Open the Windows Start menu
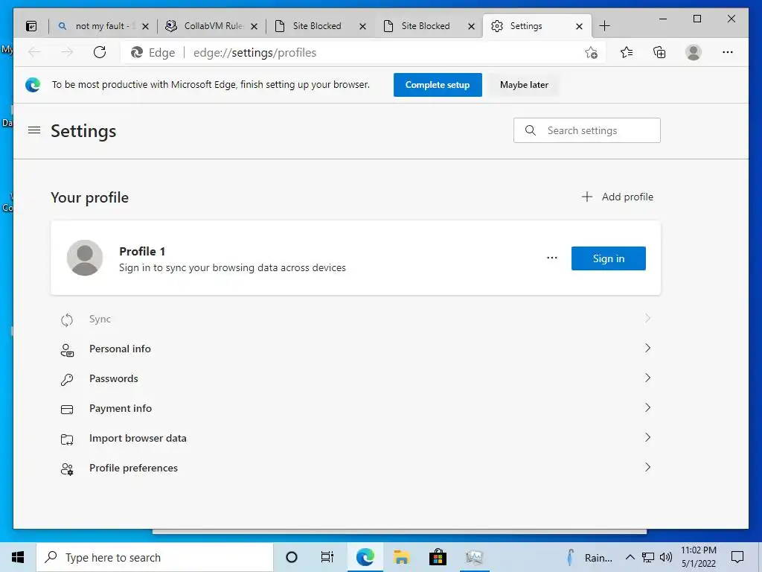762x572 pixels. pyautogui.click(x=18, y=557)
